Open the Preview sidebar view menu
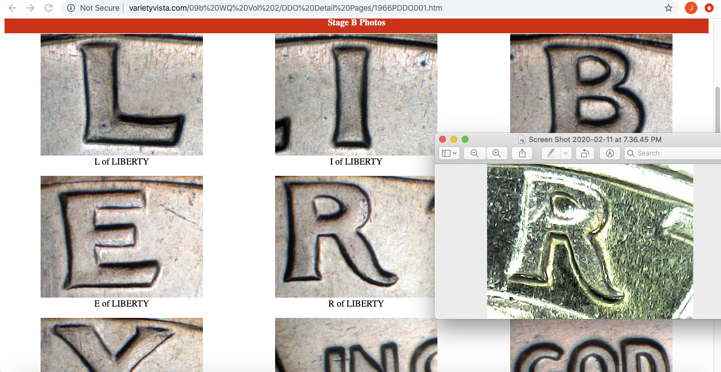The width and height of the screenshot is (721, 372). coord(449,153)
